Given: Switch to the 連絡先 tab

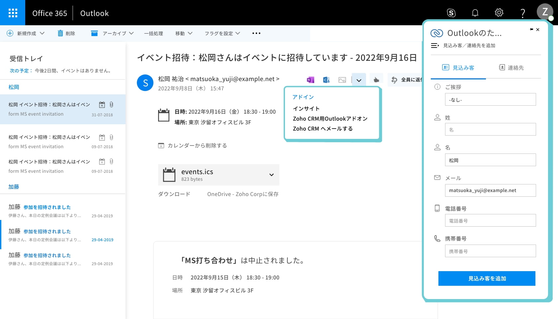Looking at the screenshot, I should click(x=511, y=68).
